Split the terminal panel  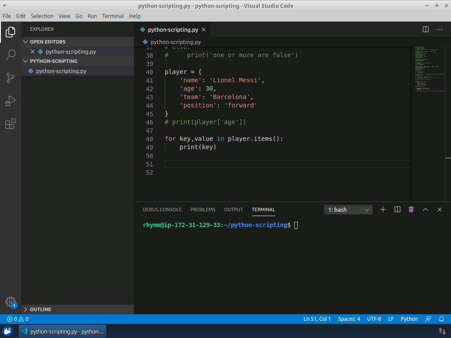pos(397,209)
